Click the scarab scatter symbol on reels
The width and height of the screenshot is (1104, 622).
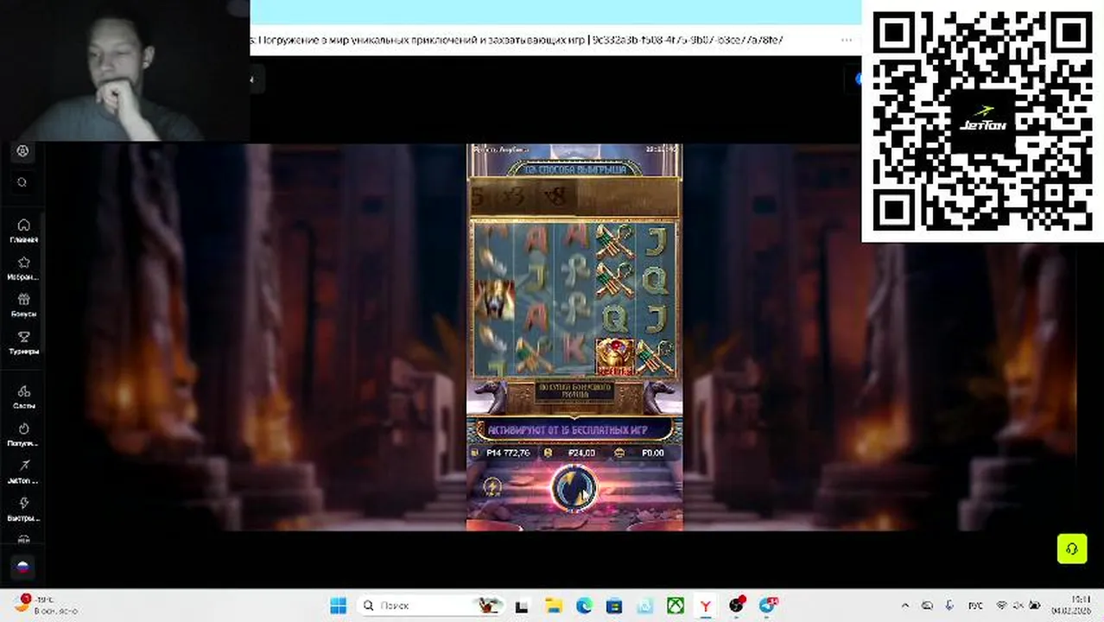click(615, 356)
